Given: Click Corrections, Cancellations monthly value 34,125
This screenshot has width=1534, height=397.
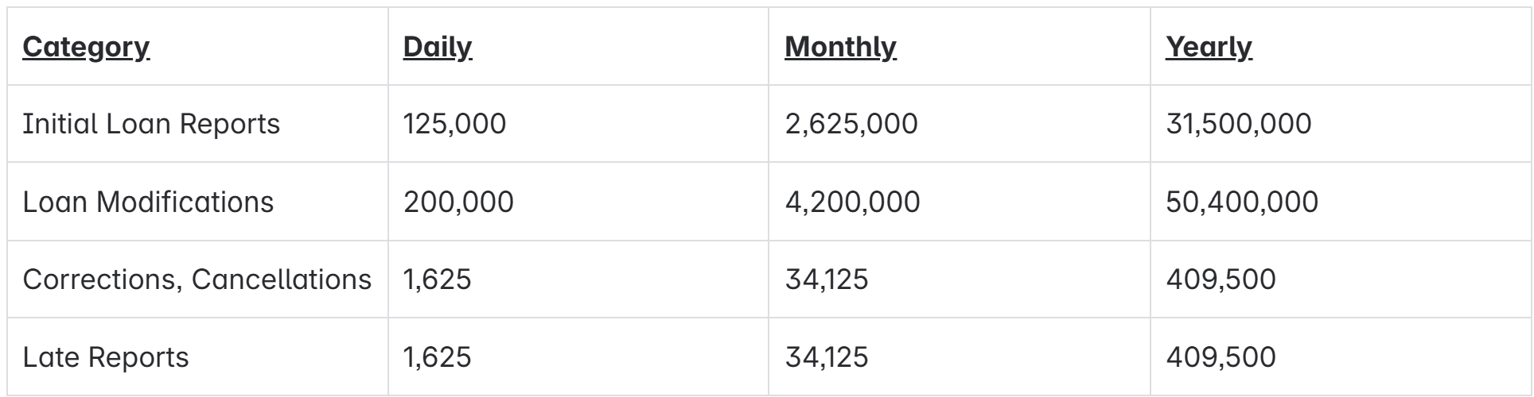Looking at the screenshot, I should coord(826,279).
